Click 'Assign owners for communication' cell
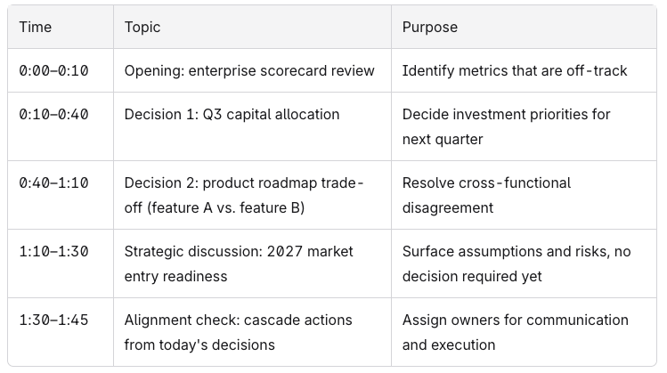The image size is (667, 373). 524,332
